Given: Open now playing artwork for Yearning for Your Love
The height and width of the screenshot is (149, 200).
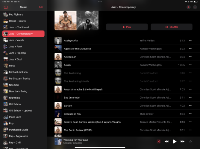Looking at the screenshot, I should [58, 141].
